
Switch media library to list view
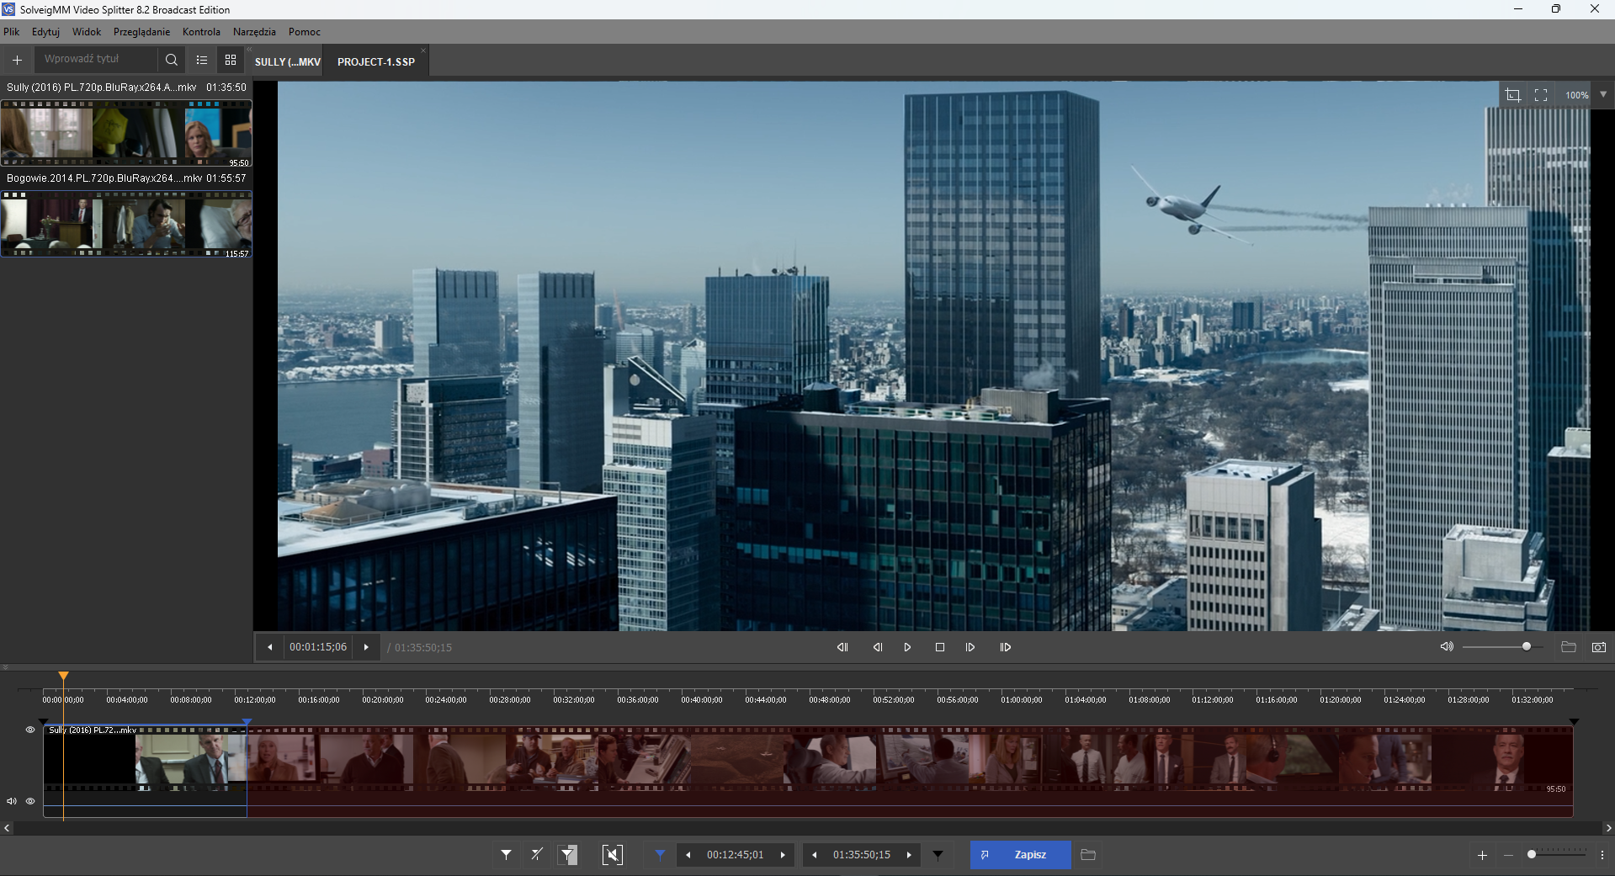point(202,60)
